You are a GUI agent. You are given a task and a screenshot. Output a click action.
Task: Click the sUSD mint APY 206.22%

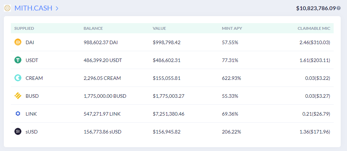click(x=232, y=132)
